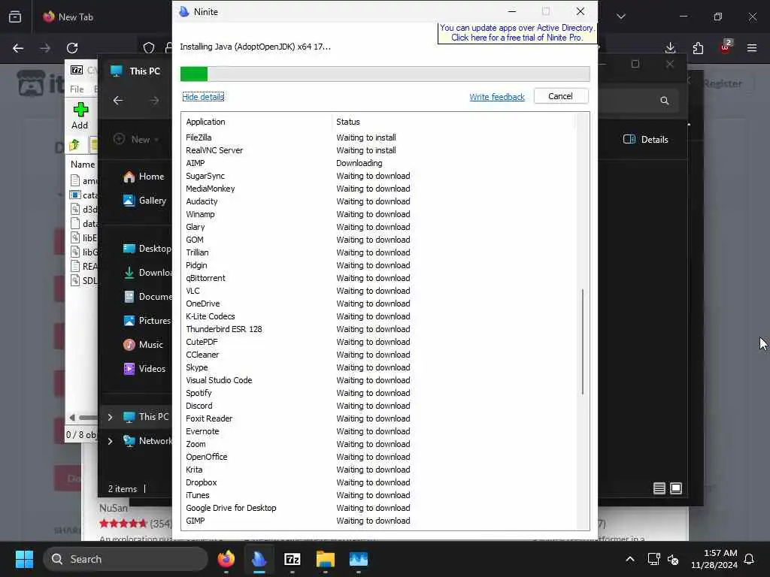Click the Firefox View icon
The height and width of the screenshot is (577, 770).
[15, 17]
